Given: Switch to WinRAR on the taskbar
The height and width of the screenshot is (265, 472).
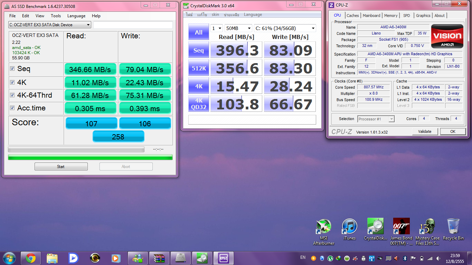Looking at the screenshot, I should (159, 258).
